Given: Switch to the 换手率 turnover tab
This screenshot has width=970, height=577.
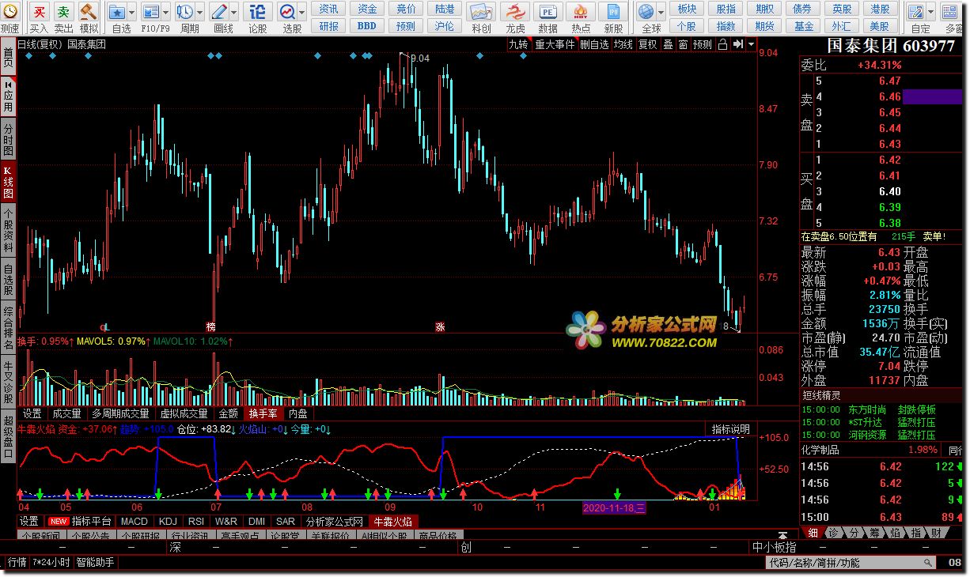Looking at the screenshot, I should pyautogui.click(x=263, y=413).
